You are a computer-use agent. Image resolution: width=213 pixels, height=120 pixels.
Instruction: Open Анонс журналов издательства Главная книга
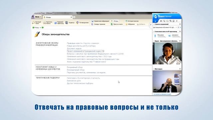point(87,62)
